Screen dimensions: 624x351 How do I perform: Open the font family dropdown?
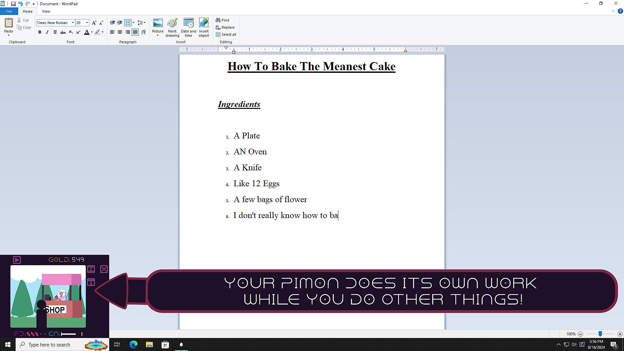coord(73,23)
